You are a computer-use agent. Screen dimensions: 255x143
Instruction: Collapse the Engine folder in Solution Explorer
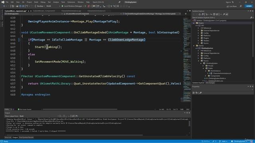tap(194, 23)
